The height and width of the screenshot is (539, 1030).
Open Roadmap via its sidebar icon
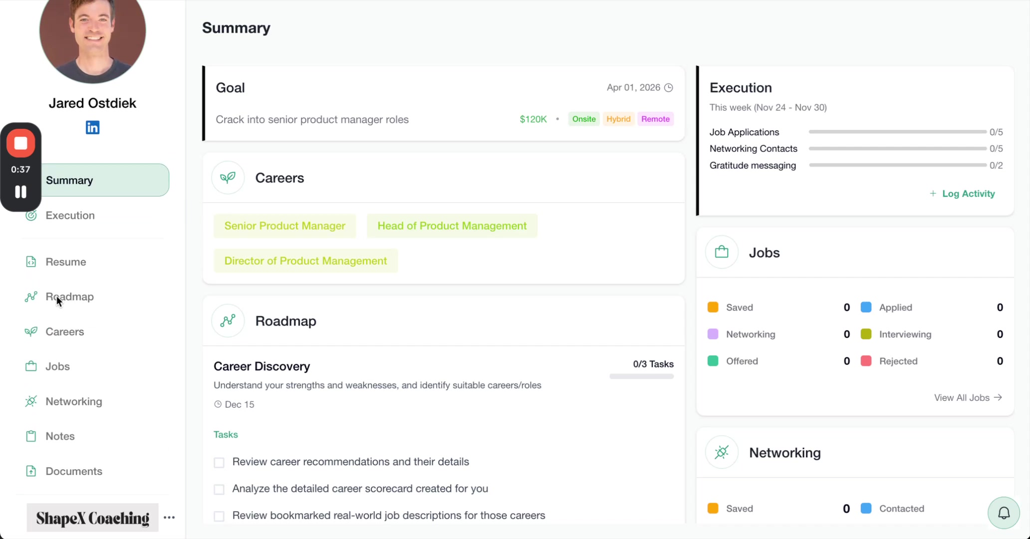click(31, 296)
